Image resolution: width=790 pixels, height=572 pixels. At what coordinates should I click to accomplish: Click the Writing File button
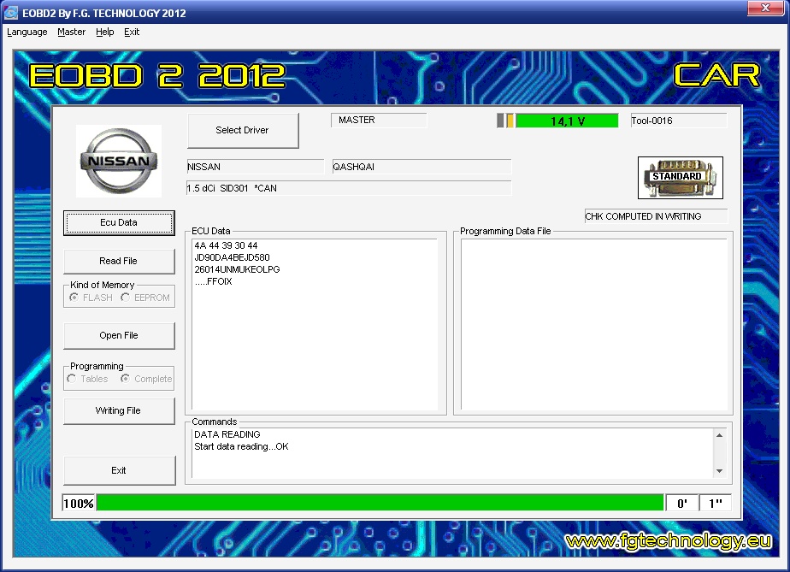(119, 410)
